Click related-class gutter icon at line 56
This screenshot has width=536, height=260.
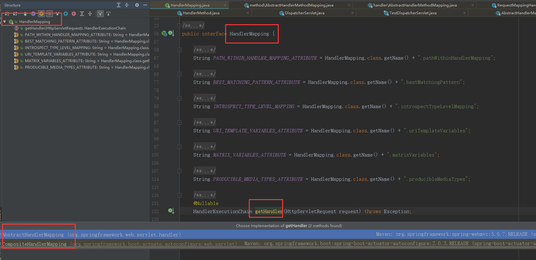(164, 34)
